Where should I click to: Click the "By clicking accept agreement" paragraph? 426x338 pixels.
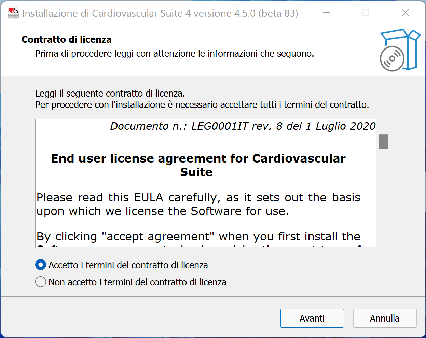point(198,236)
